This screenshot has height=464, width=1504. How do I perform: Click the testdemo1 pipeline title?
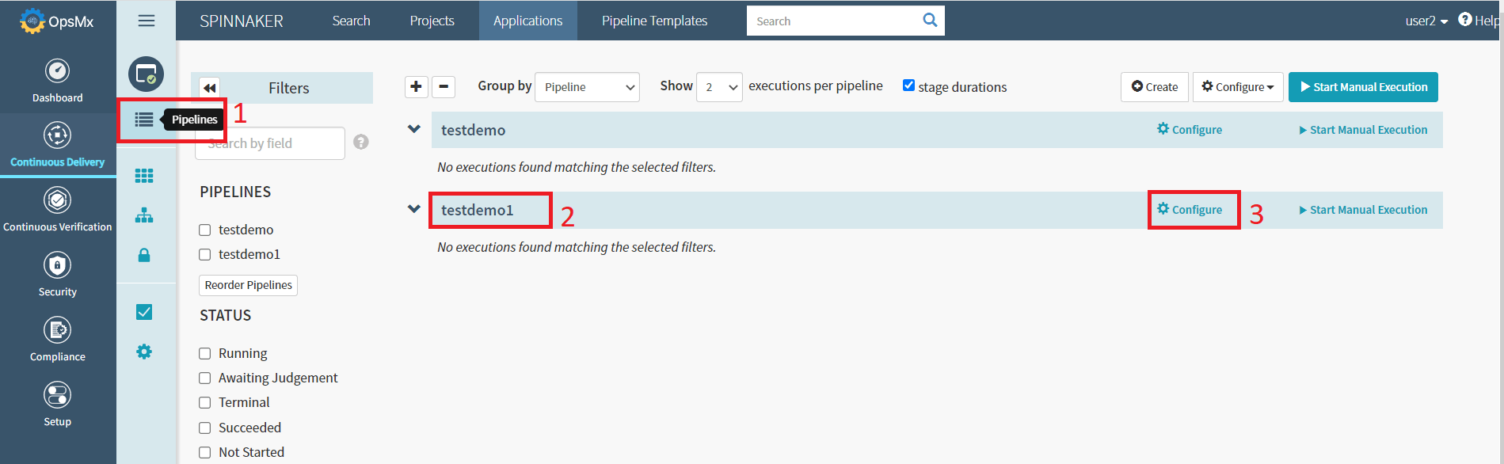pos(477,210)
